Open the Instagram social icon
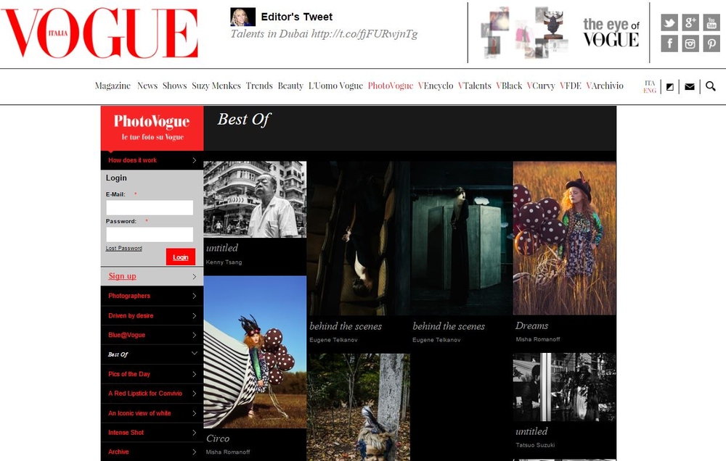Screen dimensions: 726x461 [690, 43]
